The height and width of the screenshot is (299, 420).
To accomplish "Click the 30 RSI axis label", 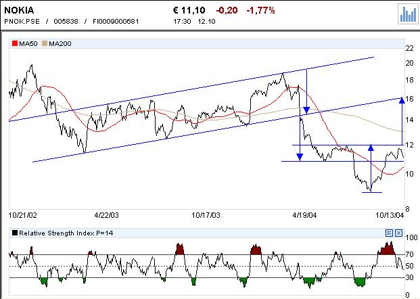I will [x=410, y=277].
